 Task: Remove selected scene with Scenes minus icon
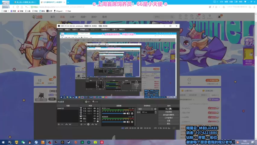(62, 124)
